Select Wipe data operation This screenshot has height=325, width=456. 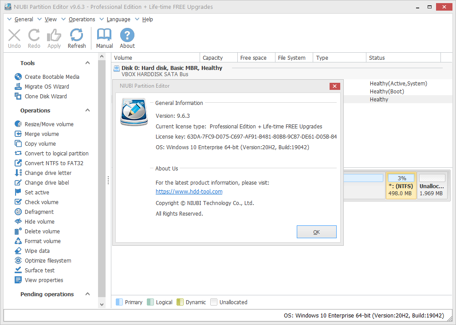click(x=32, y=251)
